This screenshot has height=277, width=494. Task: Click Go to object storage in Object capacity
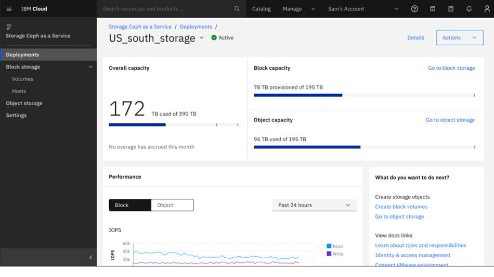[x=450, y=120]
